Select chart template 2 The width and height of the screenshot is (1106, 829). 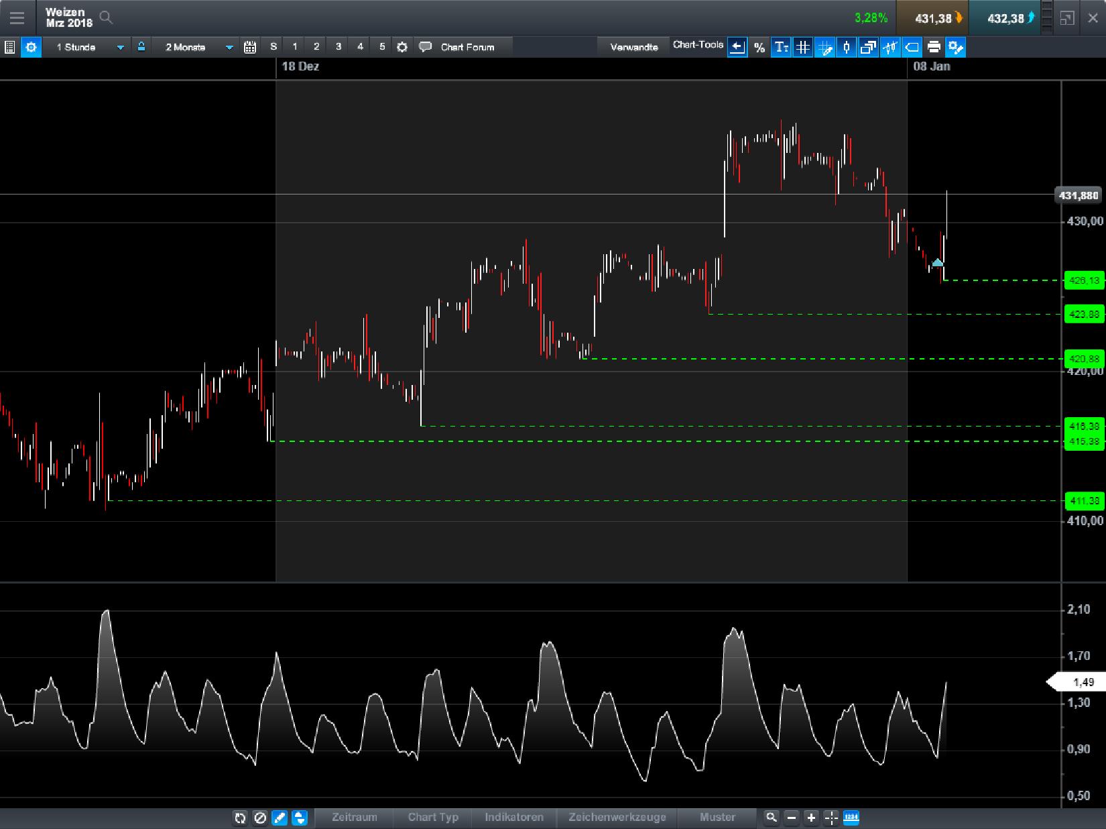(316, 47)
